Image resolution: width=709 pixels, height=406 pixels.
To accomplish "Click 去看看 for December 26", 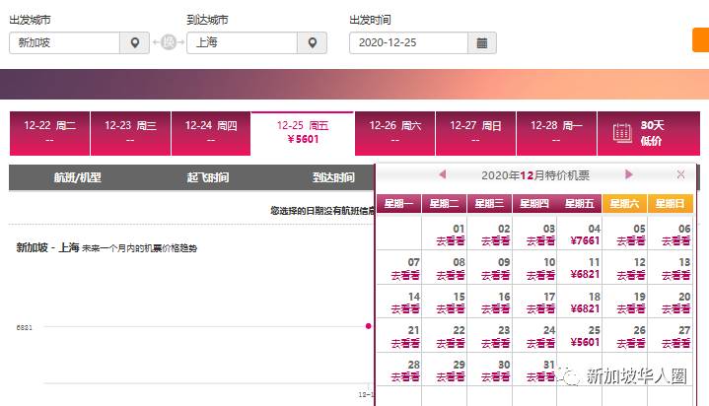I will coord(631,344).
